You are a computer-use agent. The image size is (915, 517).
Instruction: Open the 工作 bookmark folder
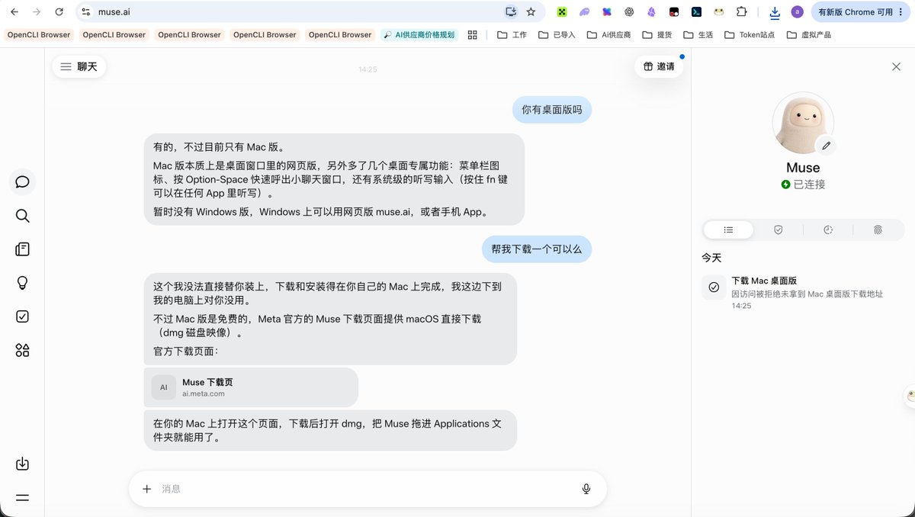click(512, 35)
